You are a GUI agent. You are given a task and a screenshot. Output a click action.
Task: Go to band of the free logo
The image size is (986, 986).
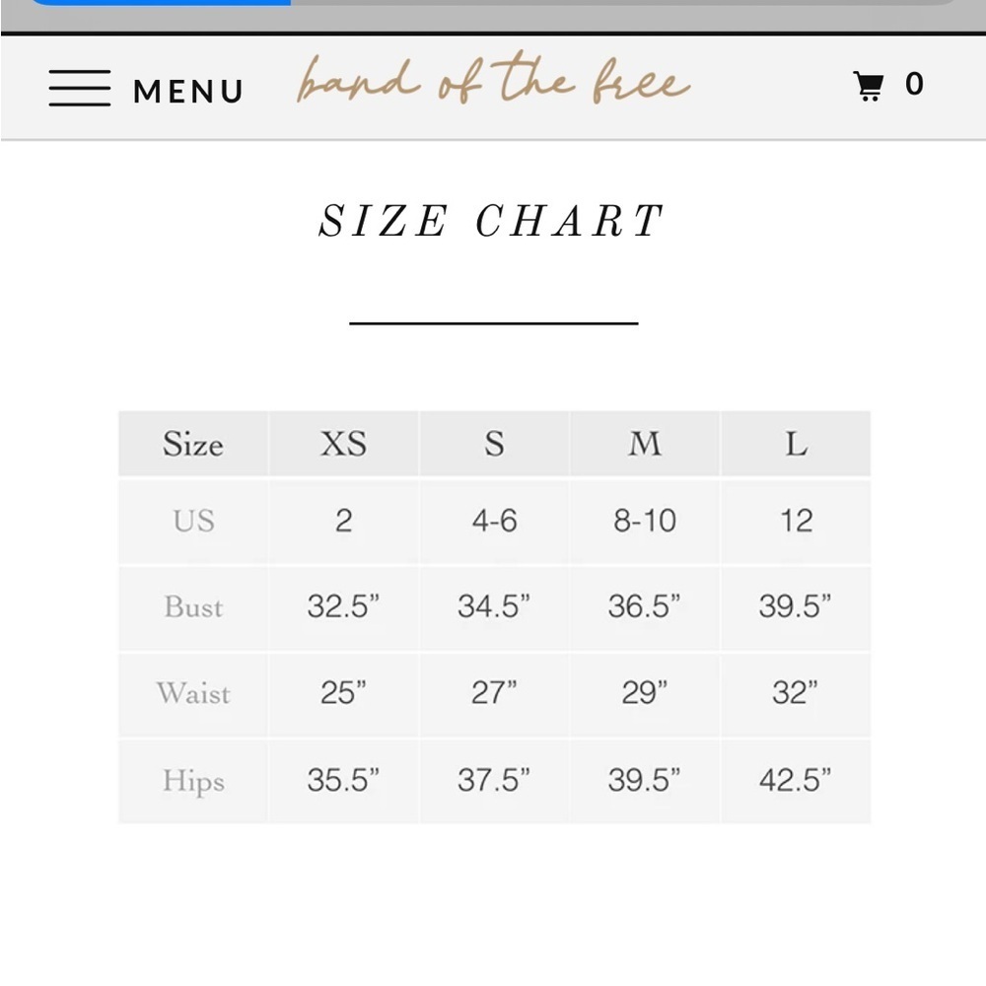[493, 81]
